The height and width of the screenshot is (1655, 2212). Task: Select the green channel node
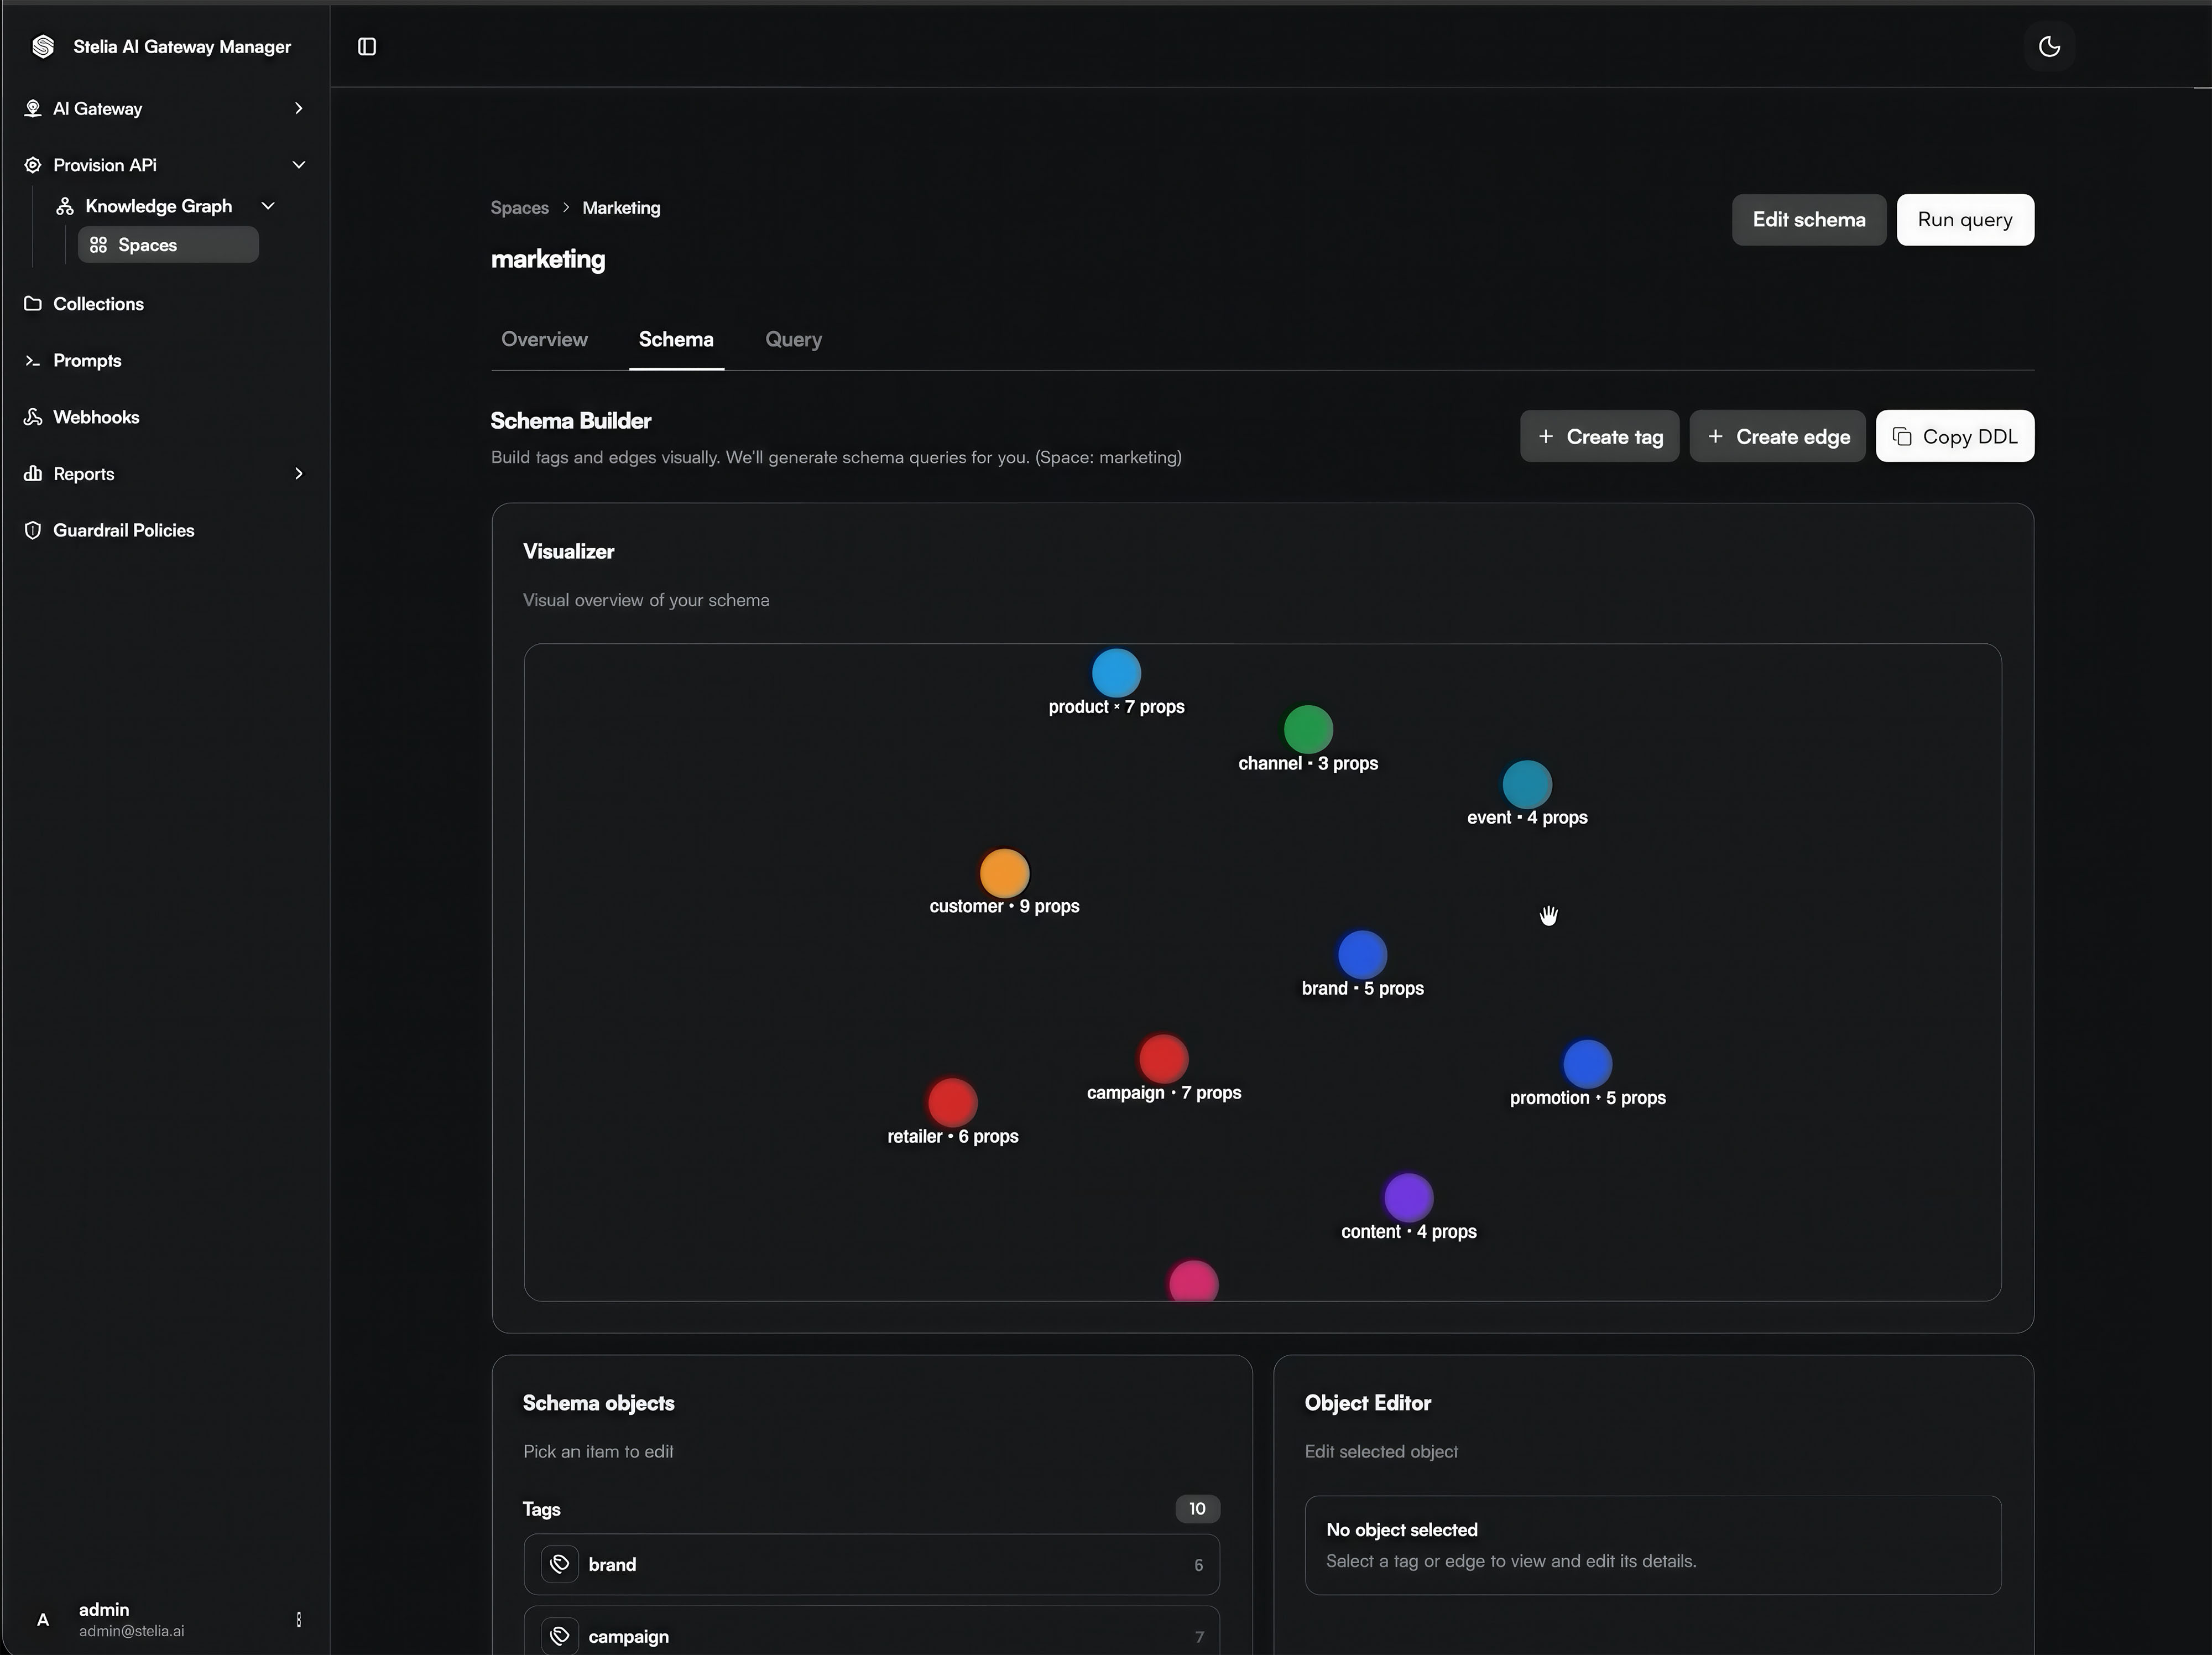coord(1307,729)
